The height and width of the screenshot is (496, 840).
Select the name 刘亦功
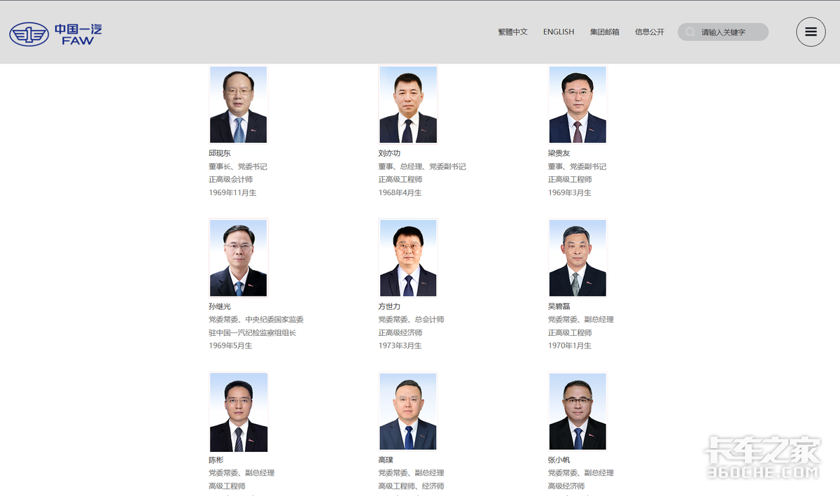point(390,153)
